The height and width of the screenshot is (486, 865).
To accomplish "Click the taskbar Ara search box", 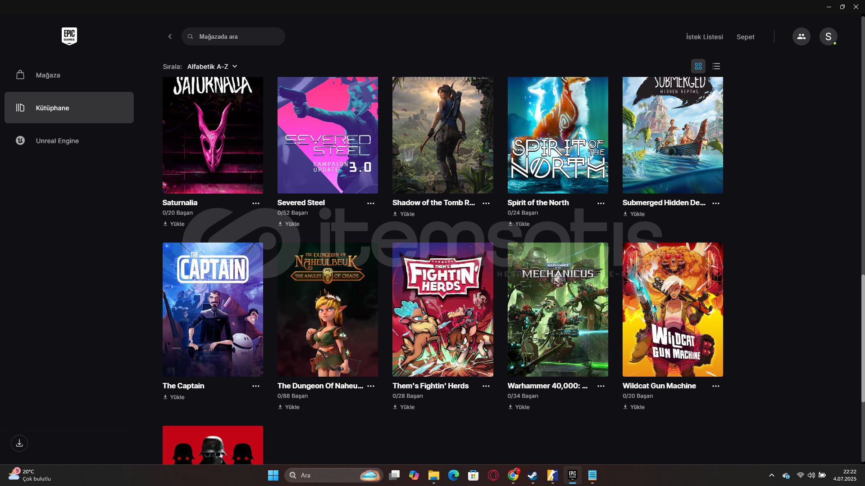I will 333,475.
